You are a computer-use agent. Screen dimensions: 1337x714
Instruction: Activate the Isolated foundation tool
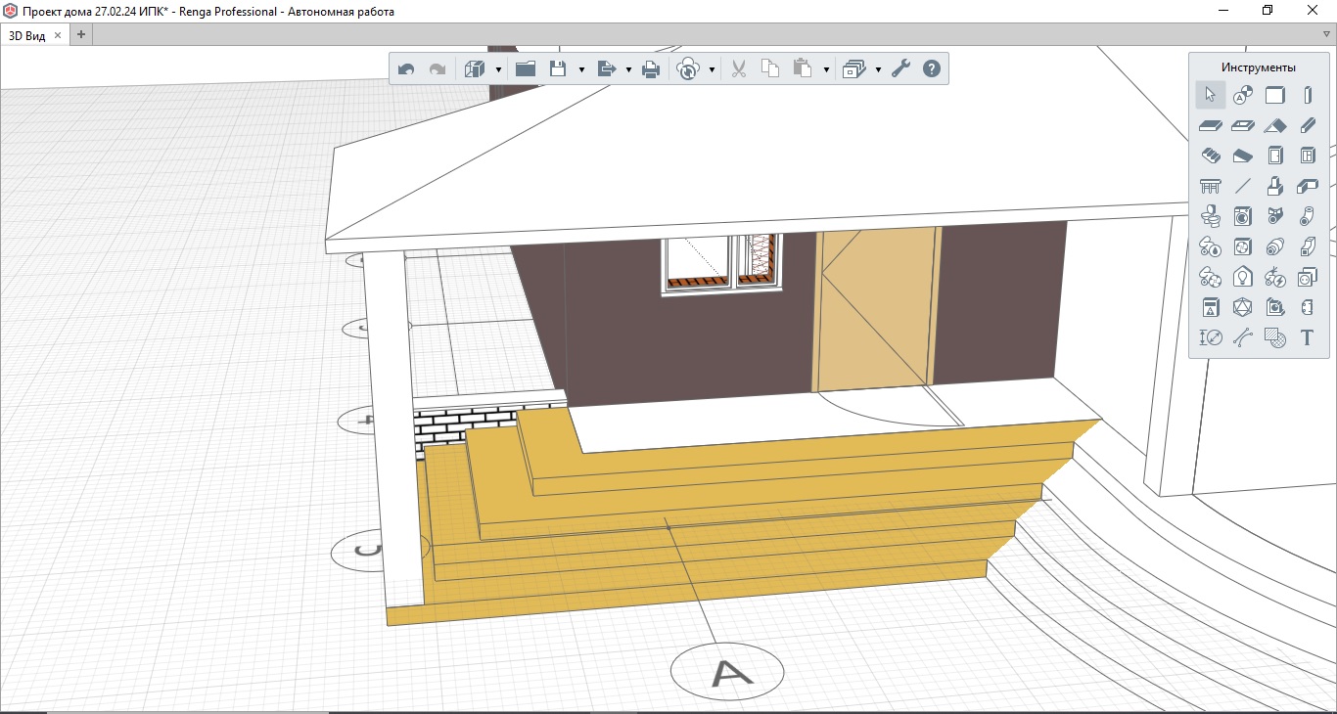1274,186
